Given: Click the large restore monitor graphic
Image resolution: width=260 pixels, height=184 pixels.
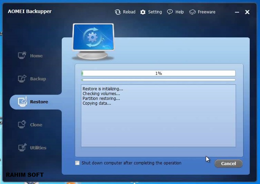Looking at the screenshot, I should point(93,42).
